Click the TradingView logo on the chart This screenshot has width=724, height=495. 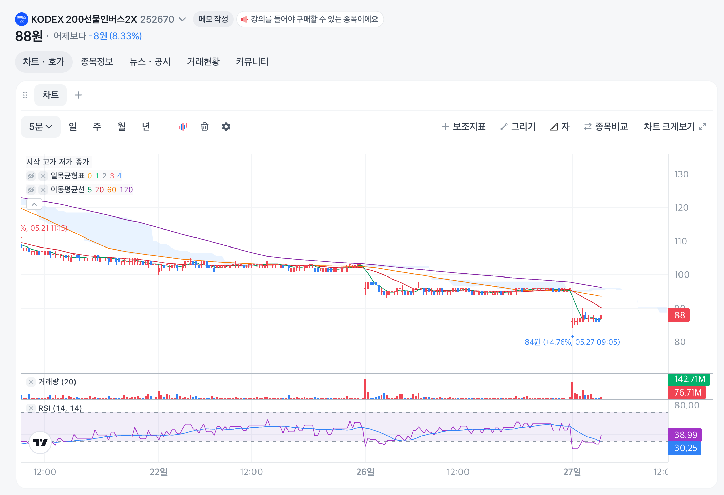pos(40,442)
